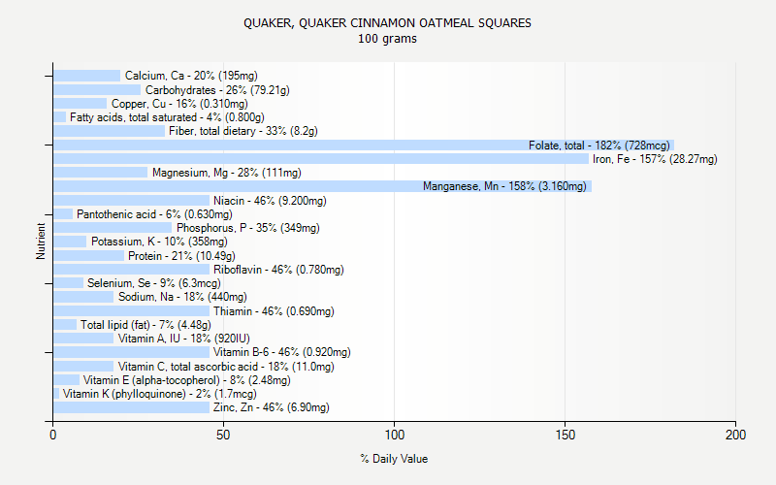Click Potassium, K - 10% label
Viewport: 776px width, 485px height.
[x=159, y=242]
